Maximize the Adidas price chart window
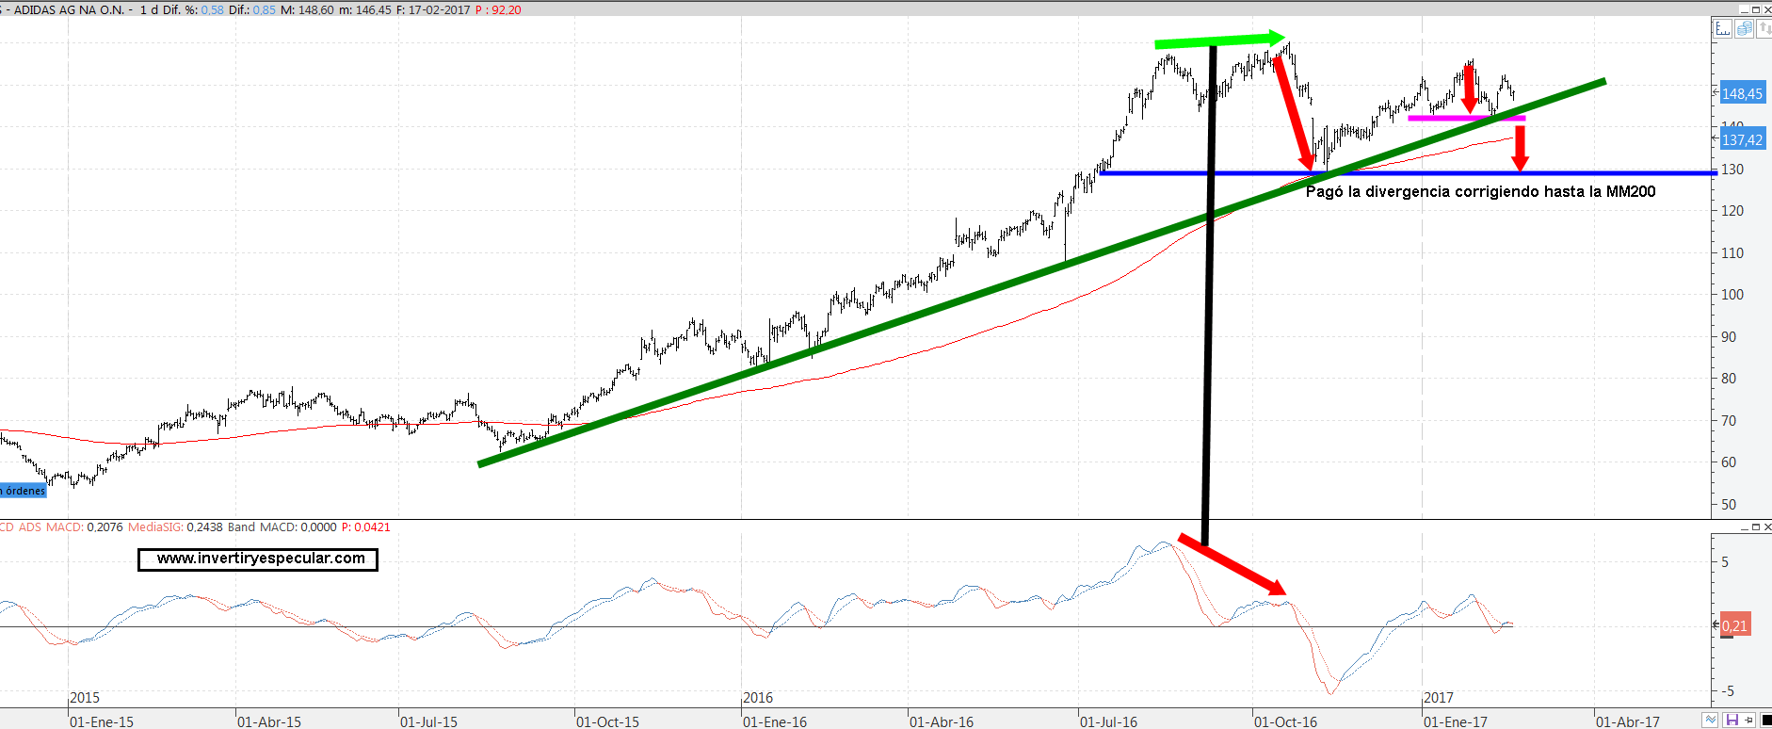The width and height of the screenshot is (1772, 729). pyautogui.click(x=1756, y=9)
